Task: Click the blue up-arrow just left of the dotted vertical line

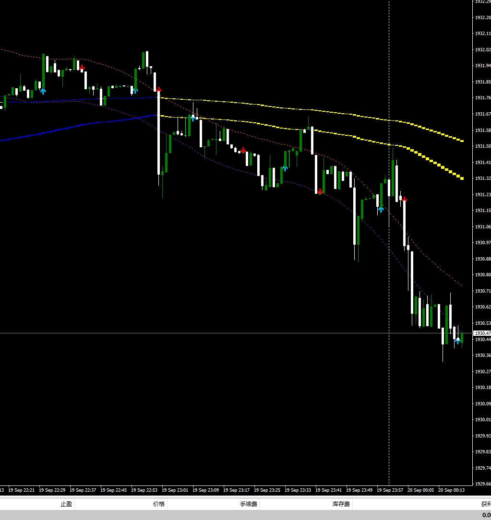Action: click(381, 209)
